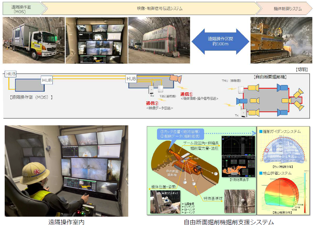This screenshot has height=225, width=314.
Task: Open the upper measurement screen with circular gauge
Action: click(238, 146)
